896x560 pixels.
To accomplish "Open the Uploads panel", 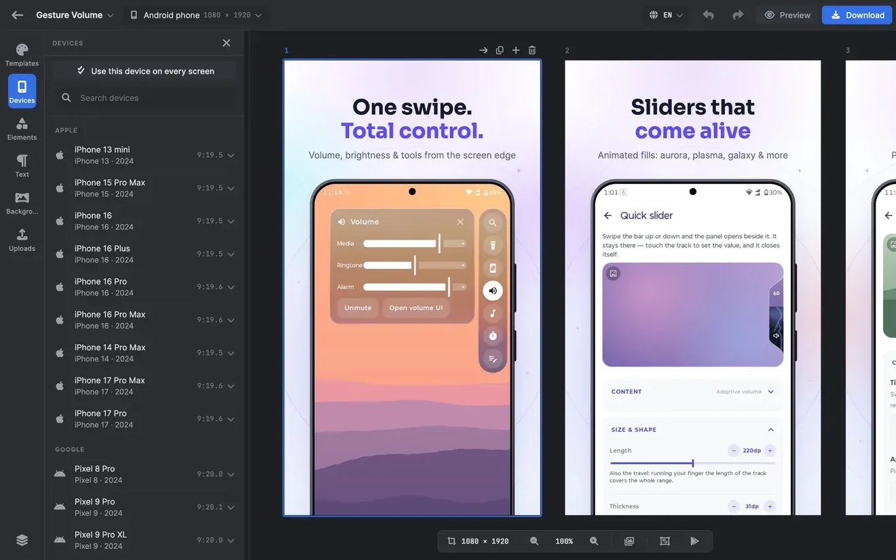I will (22, 240).
